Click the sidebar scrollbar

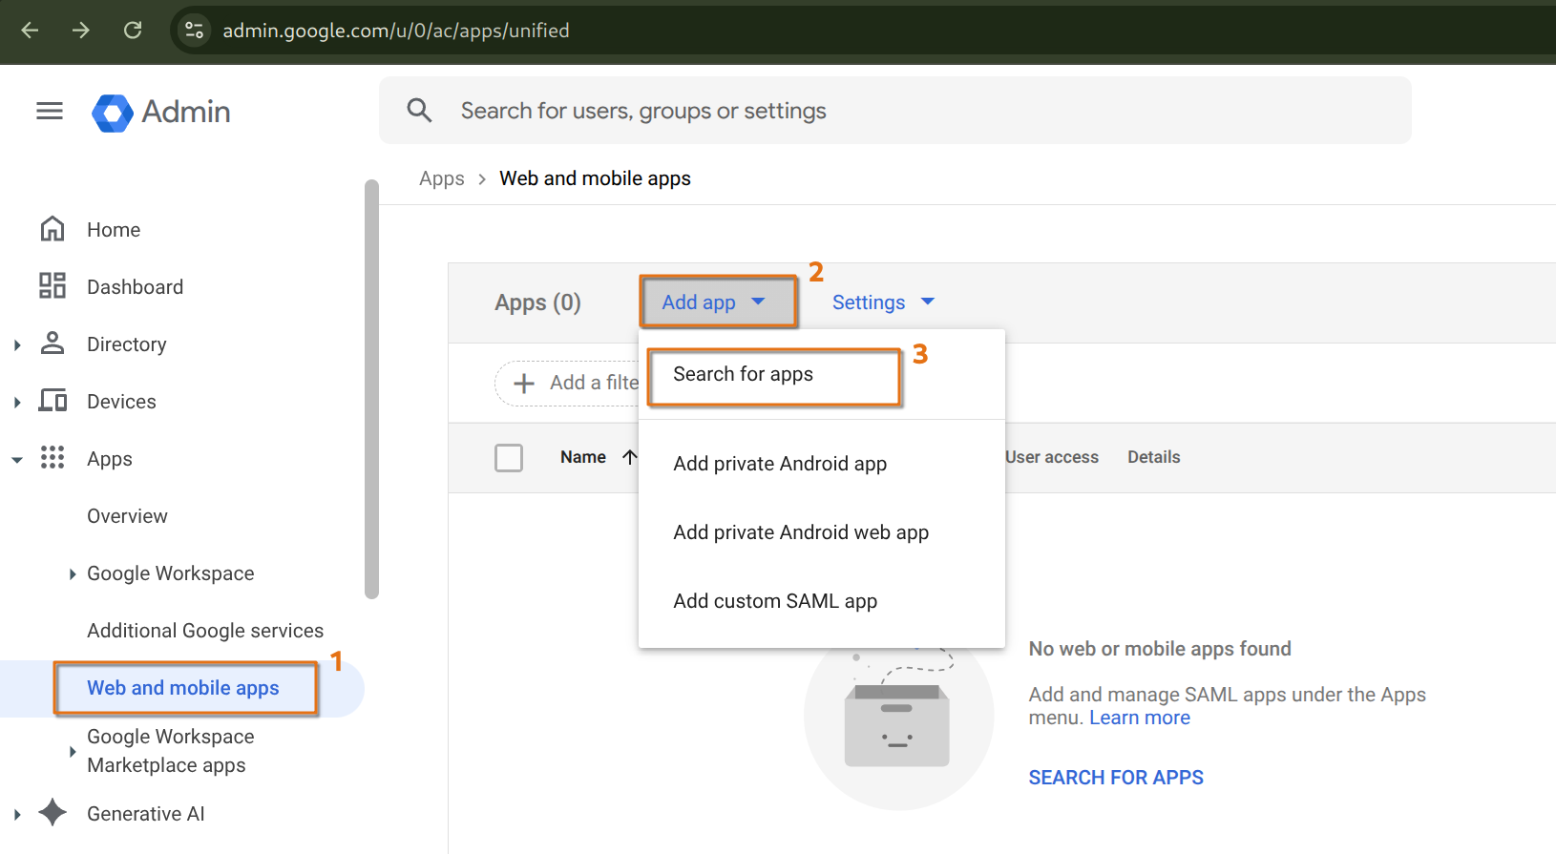(372, 389)
